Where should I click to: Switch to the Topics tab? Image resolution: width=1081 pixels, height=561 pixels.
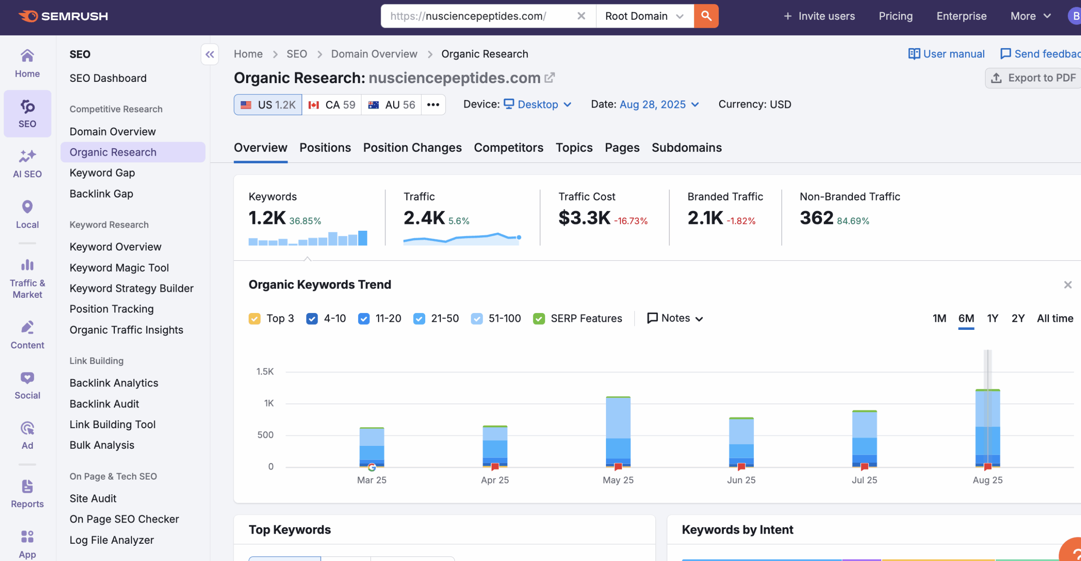tap(574, 148)
